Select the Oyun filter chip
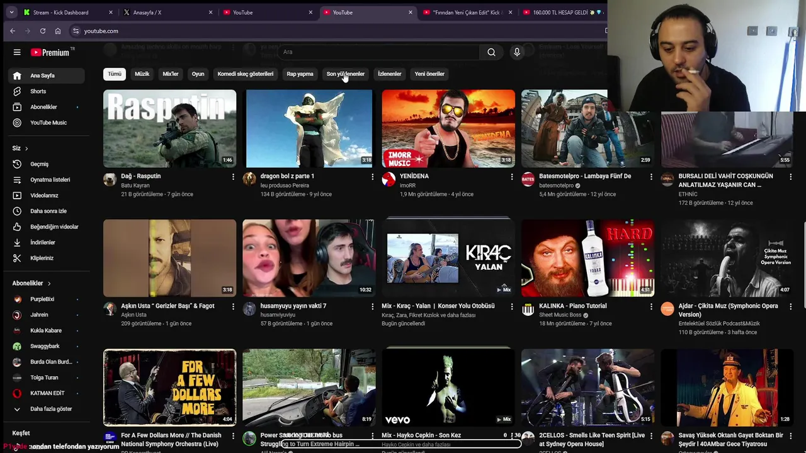806x453 pixels. (198, 74)
